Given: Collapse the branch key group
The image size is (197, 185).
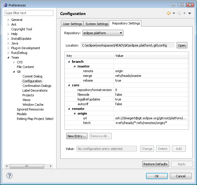Looking at the screenshot, I should tap(69, 62).
